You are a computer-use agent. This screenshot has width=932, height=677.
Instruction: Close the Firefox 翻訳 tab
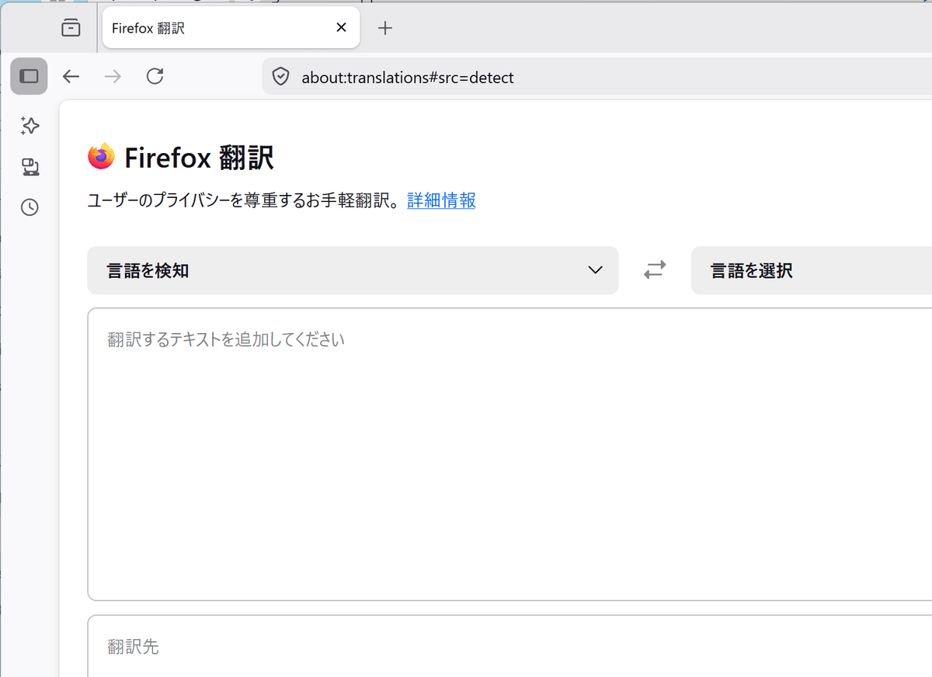tap(341, 28)
